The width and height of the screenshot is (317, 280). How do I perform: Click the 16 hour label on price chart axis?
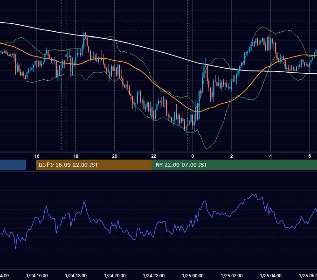click(x=37, y=156)
